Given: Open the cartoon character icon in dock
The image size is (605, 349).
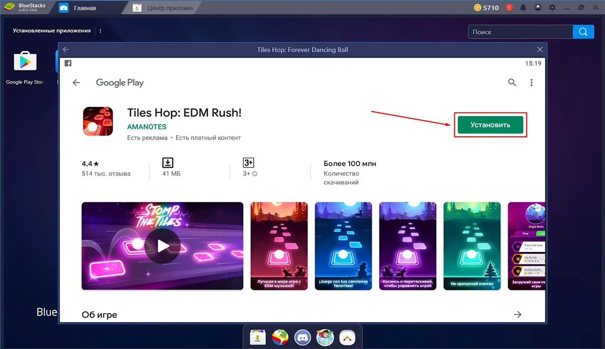Looking at the screenshot, I should tap(325, 337).
